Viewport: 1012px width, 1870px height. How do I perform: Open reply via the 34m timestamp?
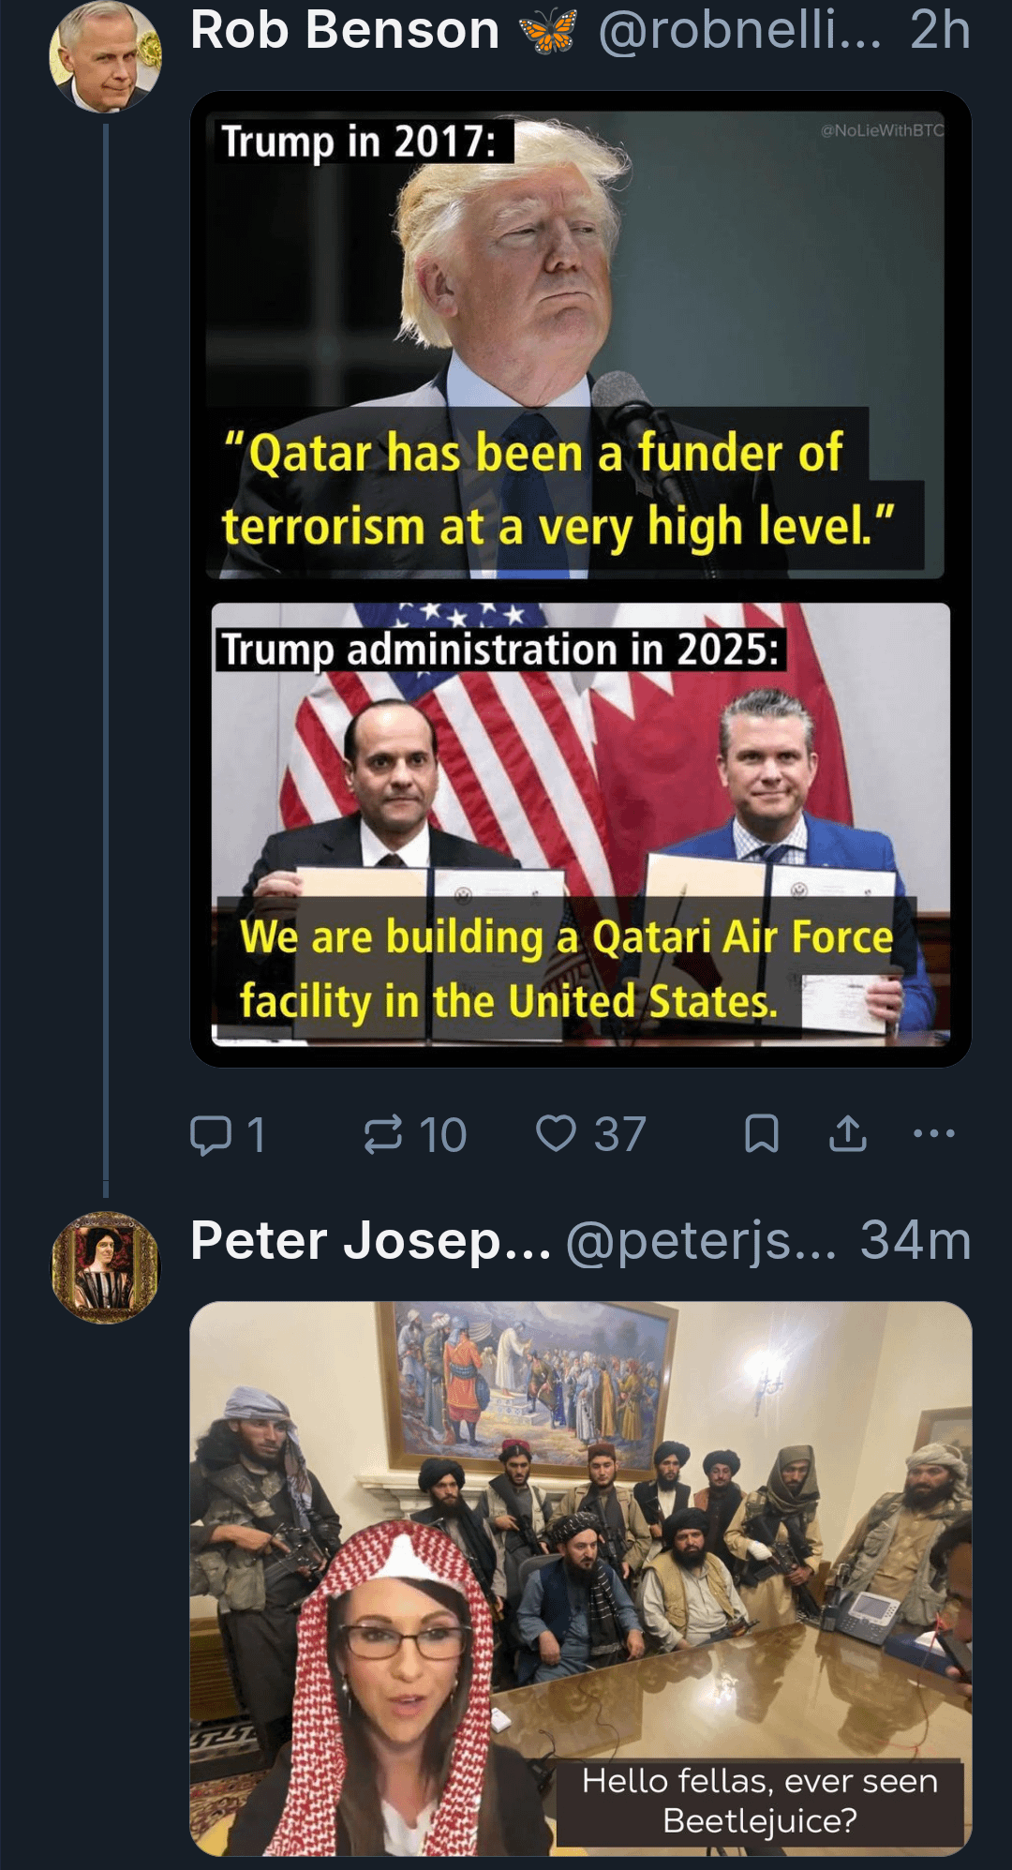[915, 1241]
